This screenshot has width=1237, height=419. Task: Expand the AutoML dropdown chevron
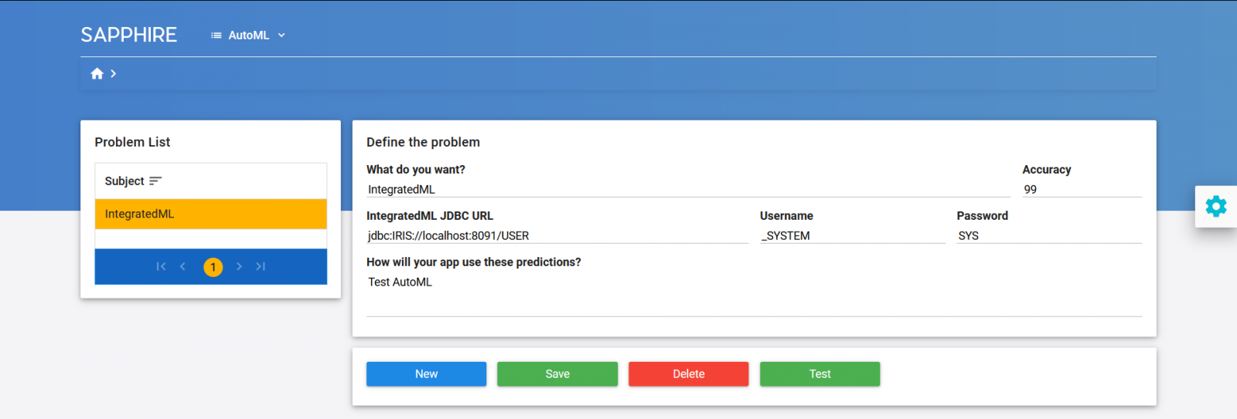click(281, 35)
